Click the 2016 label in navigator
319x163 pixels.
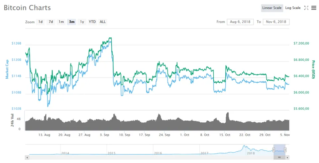tap(158, 153)
